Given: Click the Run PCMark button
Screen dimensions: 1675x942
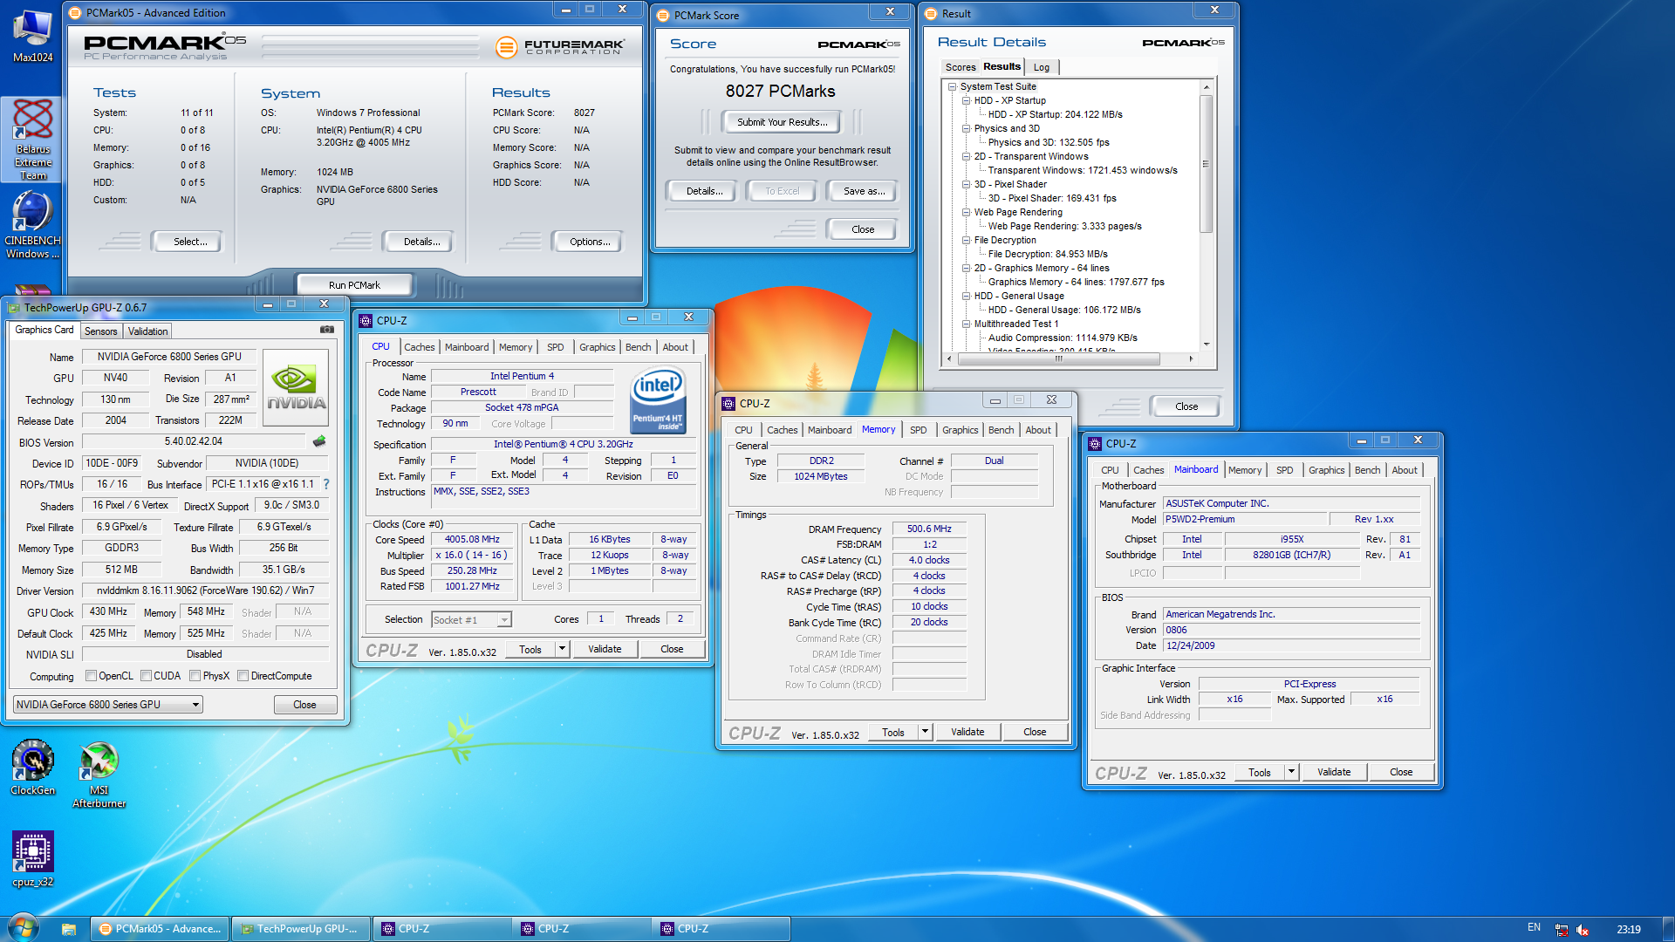Looking at the screenshot, I should tap(354, 285).
